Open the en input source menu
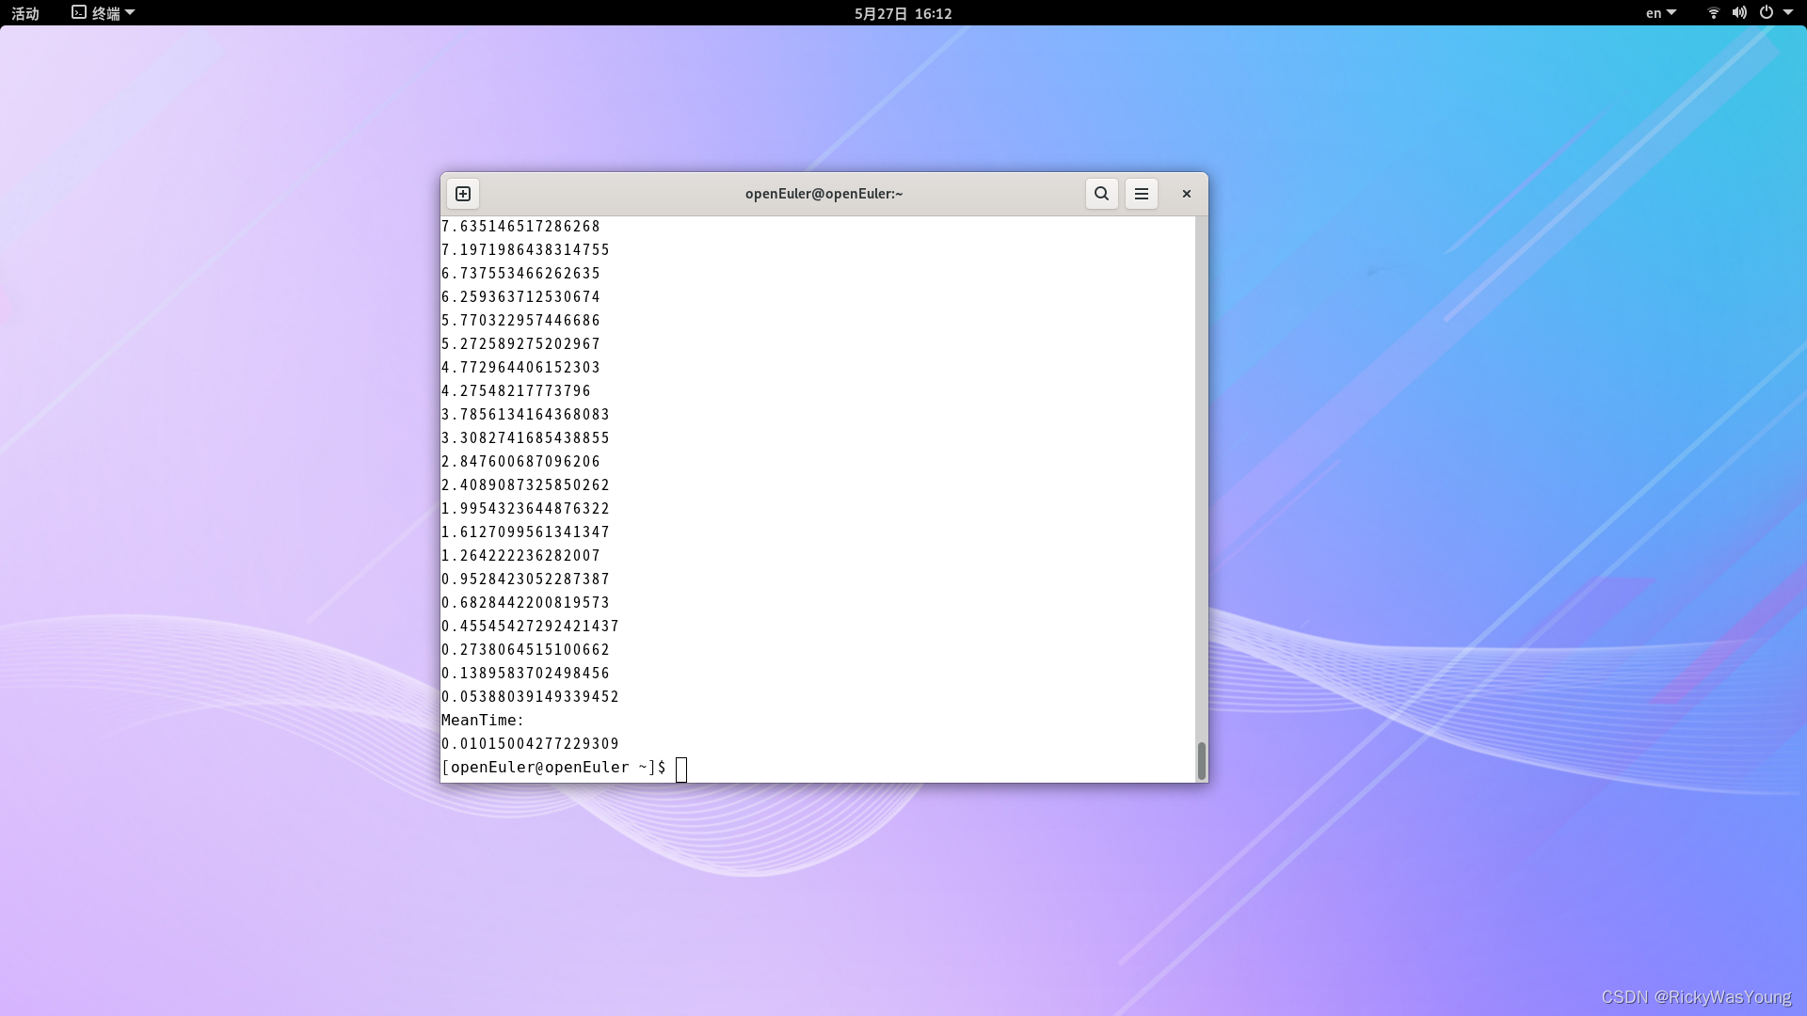 point(1661,13)
